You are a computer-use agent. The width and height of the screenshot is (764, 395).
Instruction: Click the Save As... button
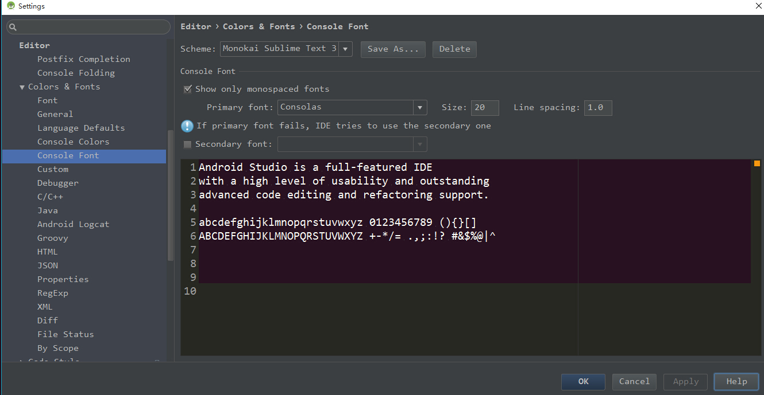393,49
